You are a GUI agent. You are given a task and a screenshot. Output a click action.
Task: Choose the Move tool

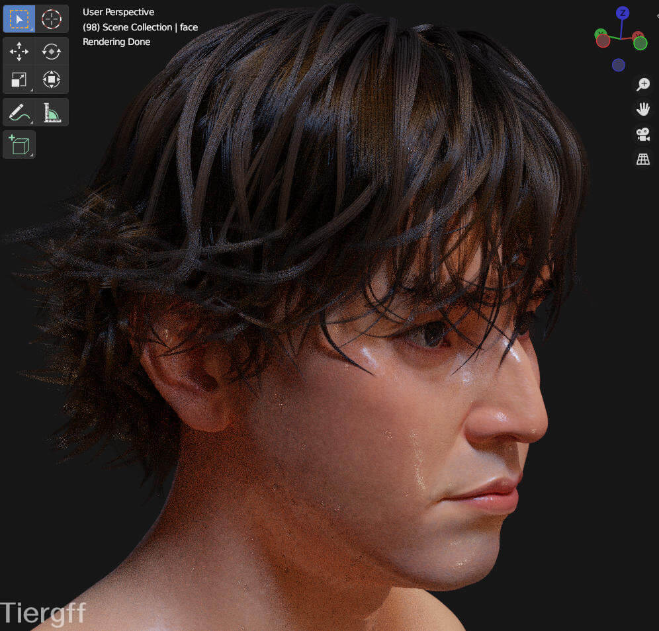click(x=19, y=51)
